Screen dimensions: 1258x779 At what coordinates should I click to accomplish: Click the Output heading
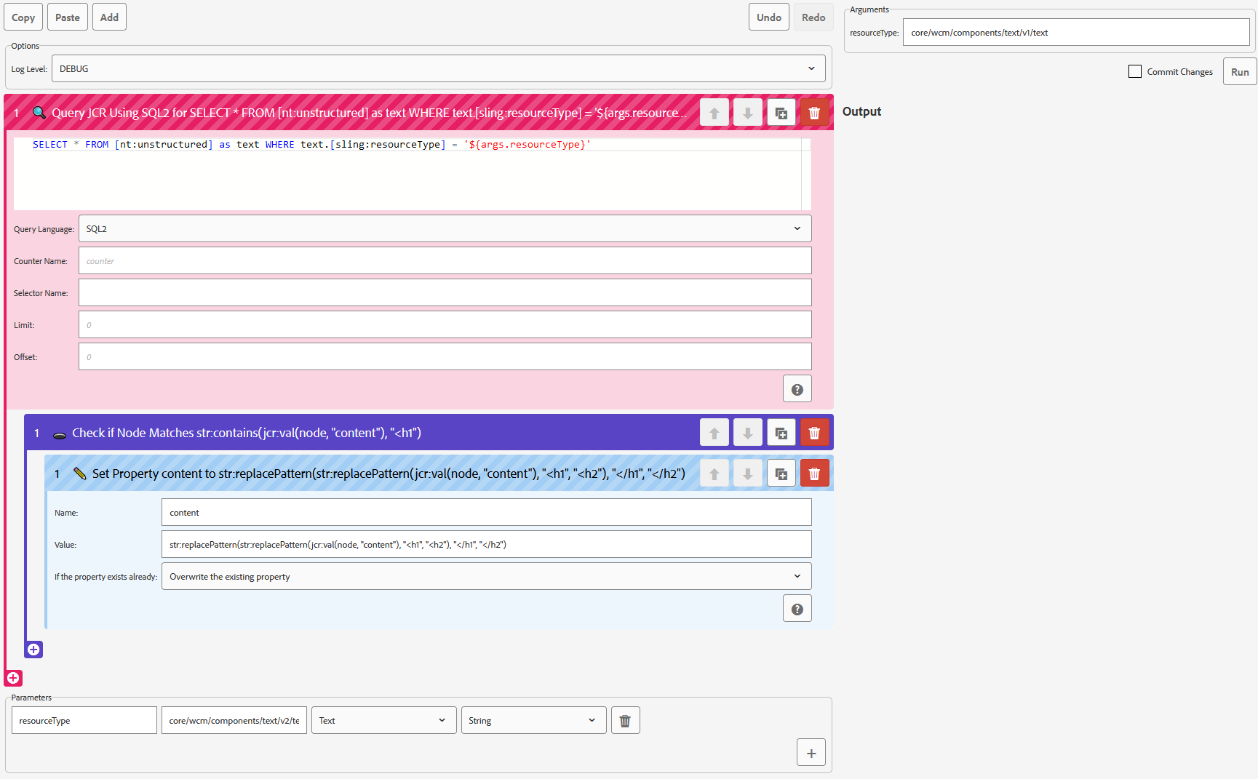point(861,111)
